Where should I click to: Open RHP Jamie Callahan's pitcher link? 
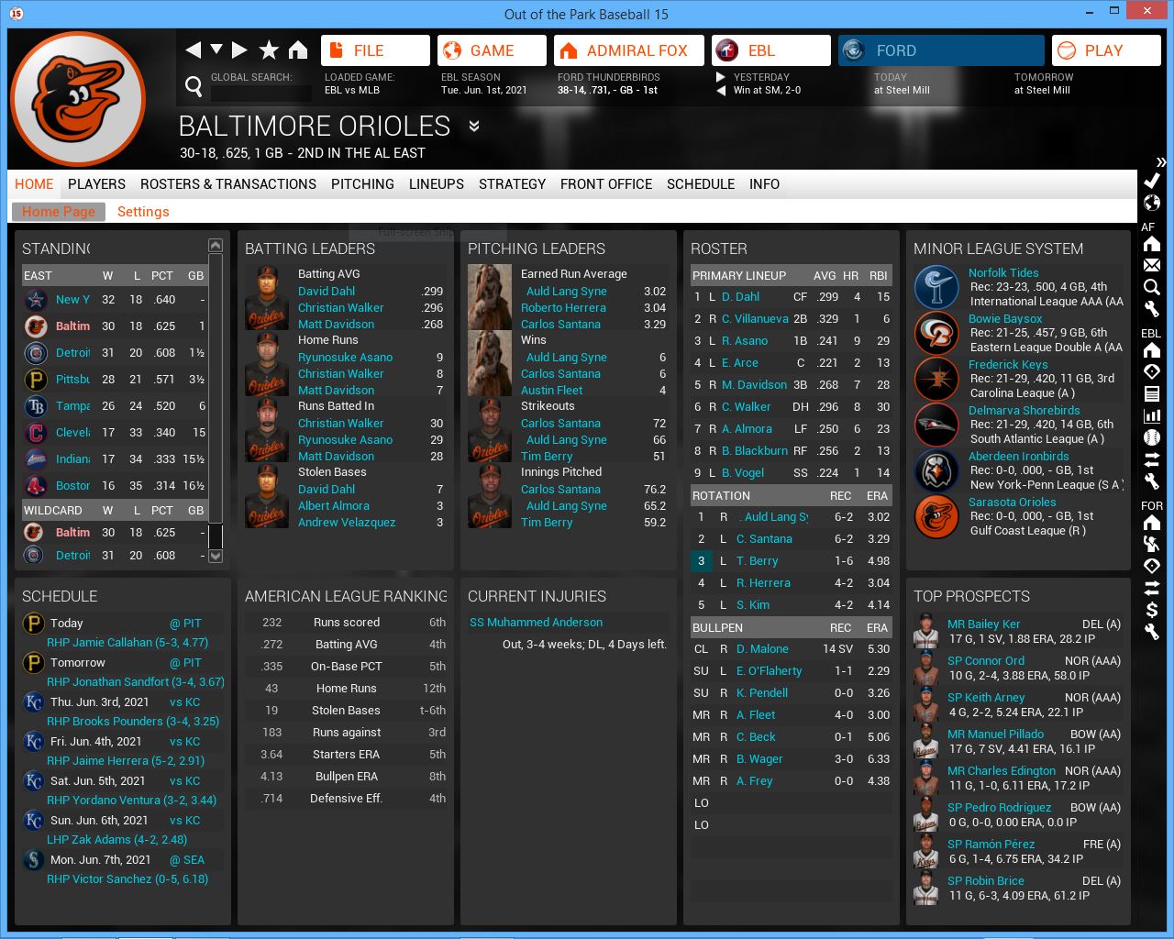point(127,643)
